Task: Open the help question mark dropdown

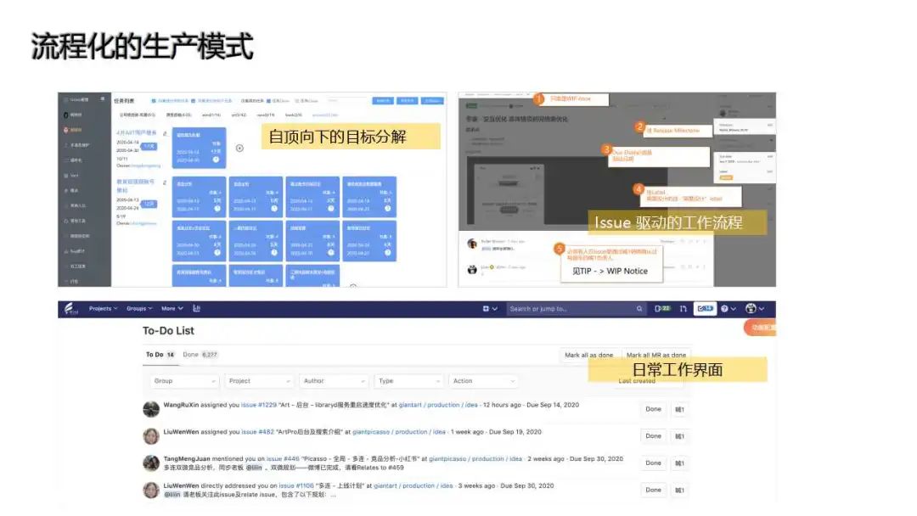Action: (x=729, y=309)
